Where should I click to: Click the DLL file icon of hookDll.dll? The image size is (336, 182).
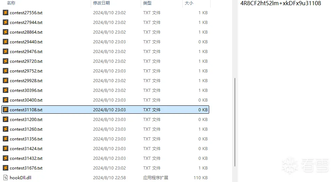(x=6, y=177)
